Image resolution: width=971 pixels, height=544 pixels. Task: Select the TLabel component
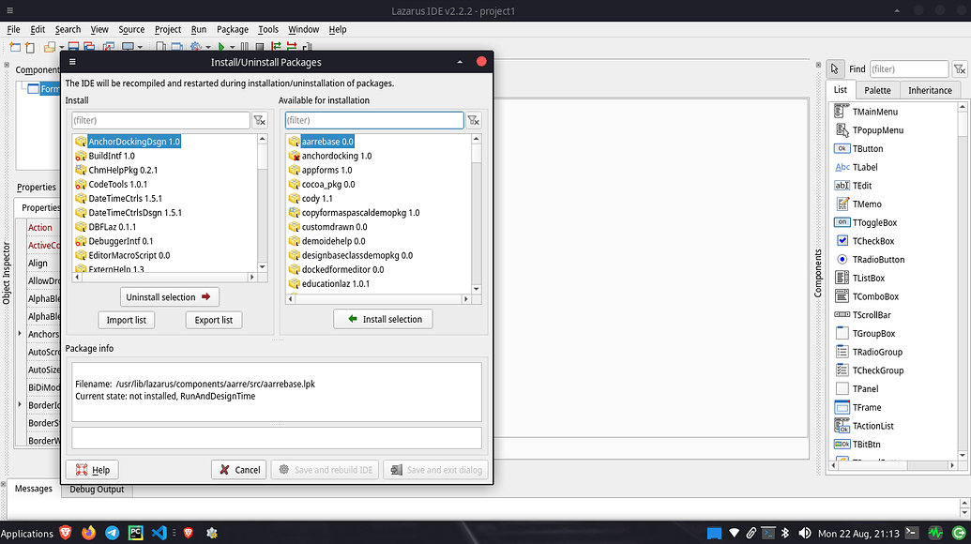873,166
